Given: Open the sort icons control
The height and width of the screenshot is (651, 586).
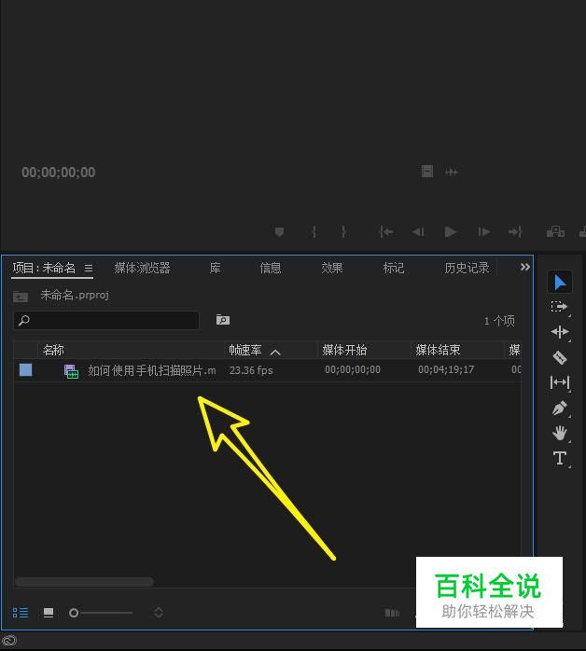Looking at the screenshot, I should (159, 613).
